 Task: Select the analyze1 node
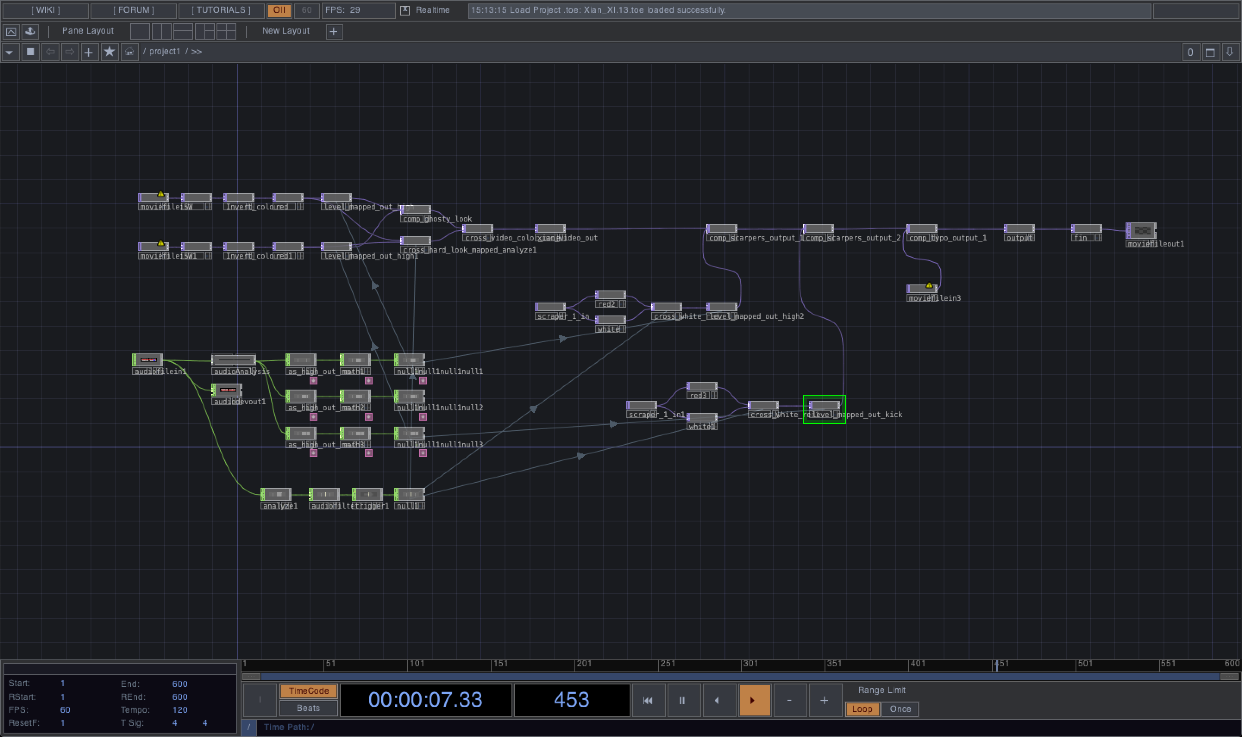tap(276, 495)
